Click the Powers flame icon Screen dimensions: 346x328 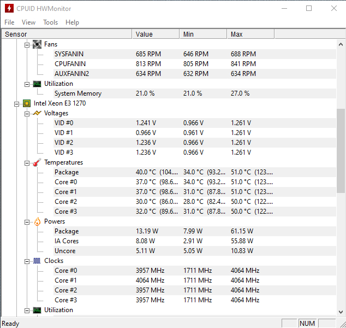click(37, 221)
